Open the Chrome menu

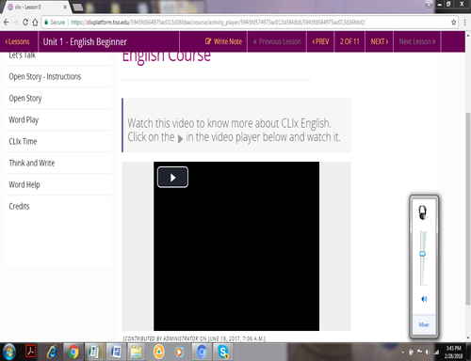(465, 23)
